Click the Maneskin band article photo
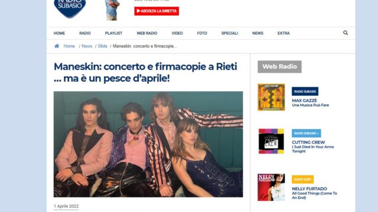The width and height of the screenshot is (378, 212). [148, 144]
